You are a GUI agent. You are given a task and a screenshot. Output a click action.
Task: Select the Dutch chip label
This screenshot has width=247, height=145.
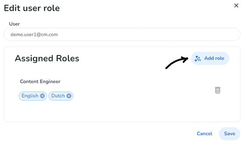click(x=58, y=96)
